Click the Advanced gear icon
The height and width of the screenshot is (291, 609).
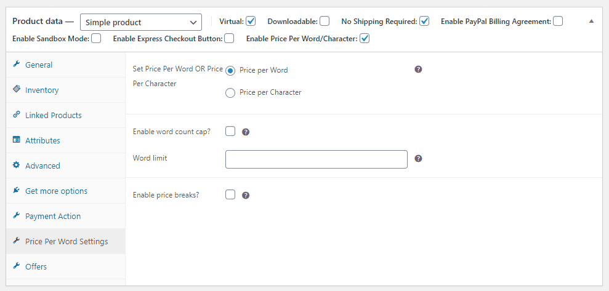[16, 165]
